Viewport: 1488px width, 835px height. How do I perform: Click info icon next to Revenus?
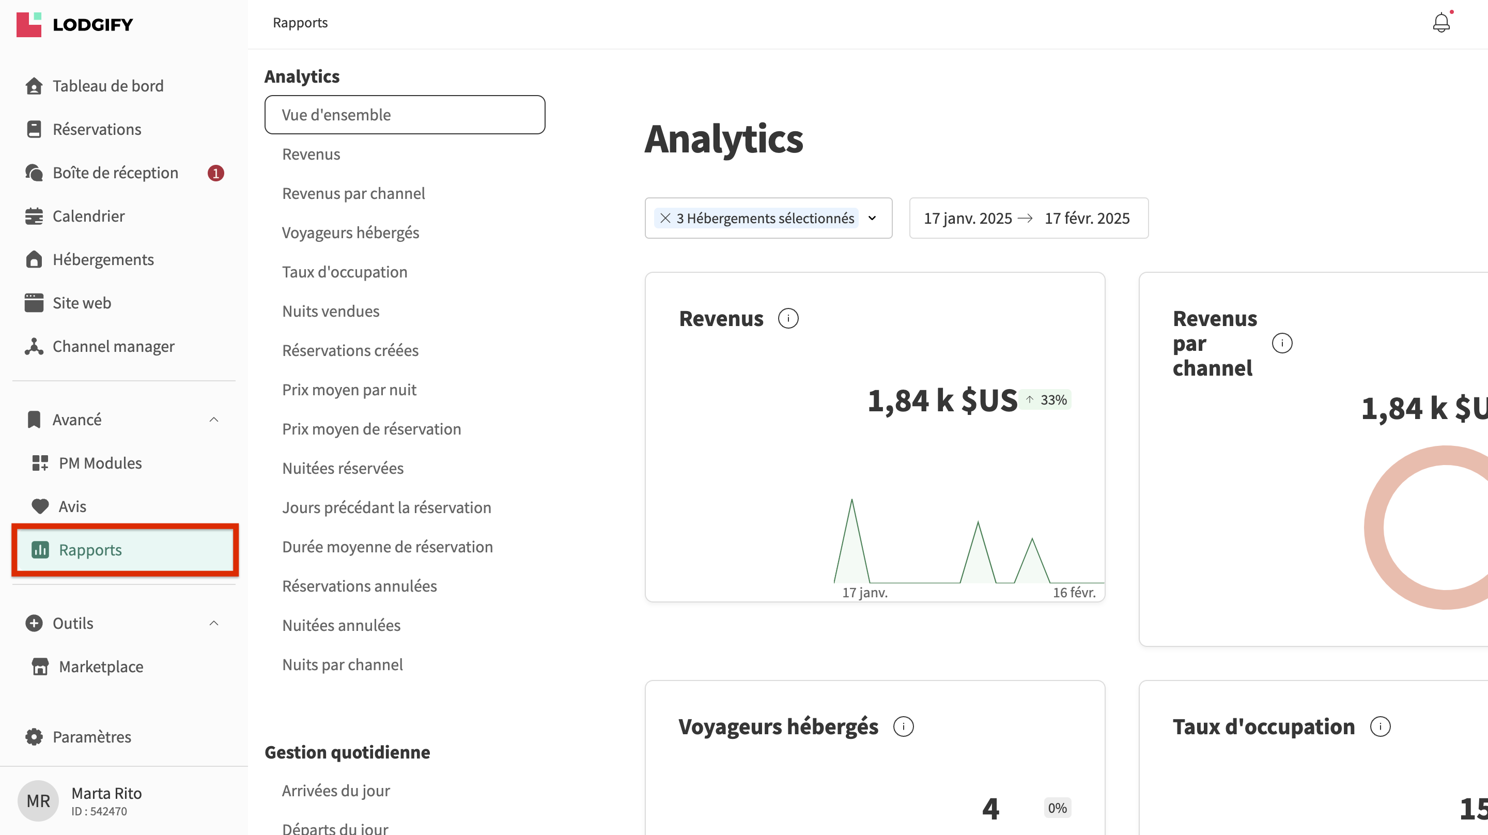[x=788, y=318]
